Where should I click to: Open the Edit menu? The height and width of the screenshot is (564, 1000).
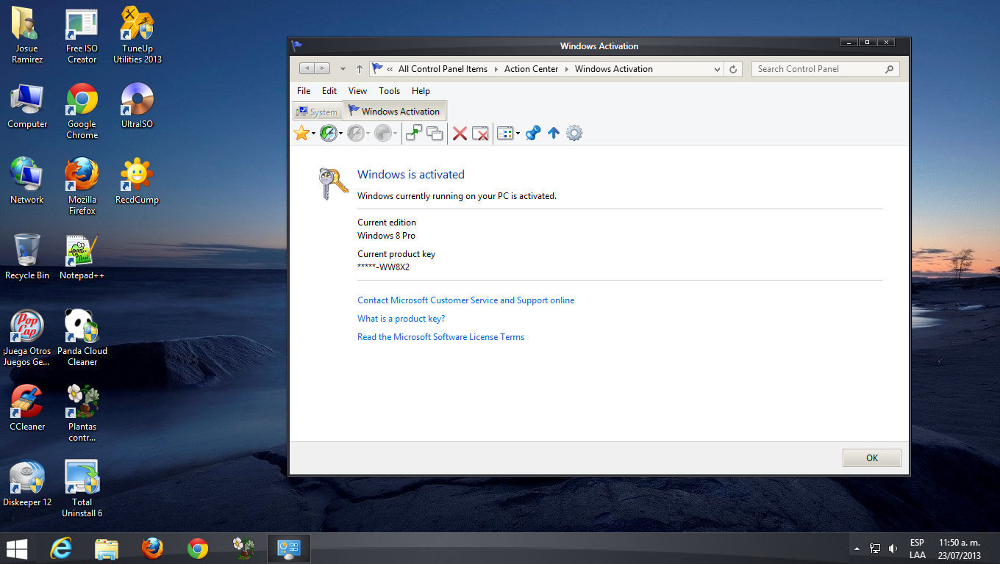coord(329,91)
